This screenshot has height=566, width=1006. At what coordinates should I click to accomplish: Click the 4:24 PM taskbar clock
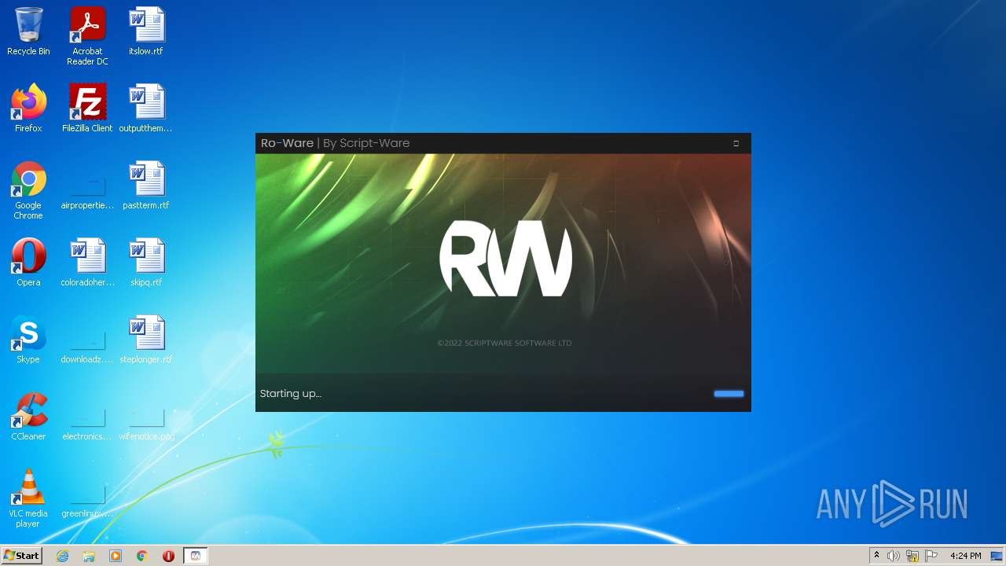tap(965, 556)
